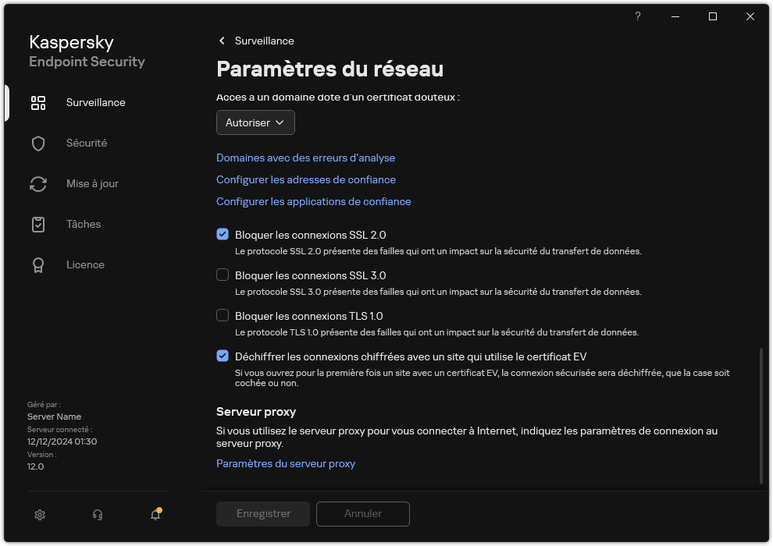This screenshot has width=773, height=546.
Task: Open Paramètres du serveur proxy
Action: (x=285, y=463)
